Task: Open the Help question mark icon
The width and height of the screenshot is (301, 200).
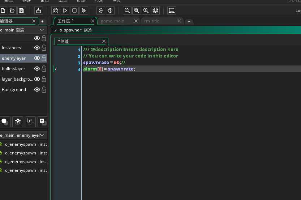Action: 110,11
